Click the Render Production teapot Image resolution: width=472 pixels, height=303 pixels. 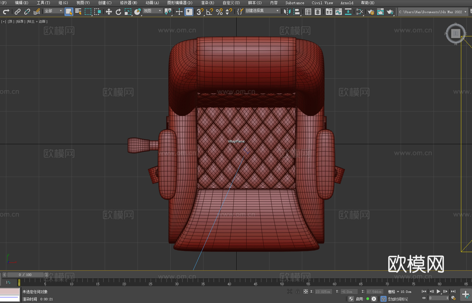pos(390,12)
